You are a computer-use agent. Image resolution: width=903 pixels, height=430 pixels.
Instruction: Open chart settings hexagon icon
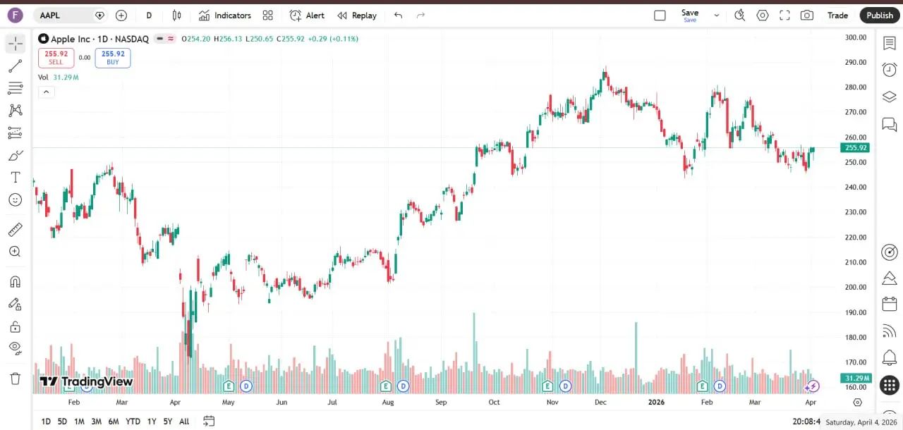point(763,15)
